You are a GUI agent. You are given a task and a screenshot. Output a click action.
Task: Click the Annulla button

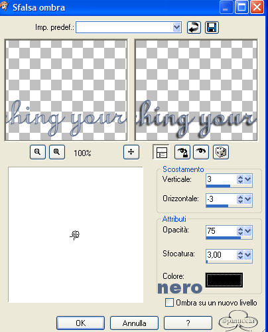pos(134,323)
